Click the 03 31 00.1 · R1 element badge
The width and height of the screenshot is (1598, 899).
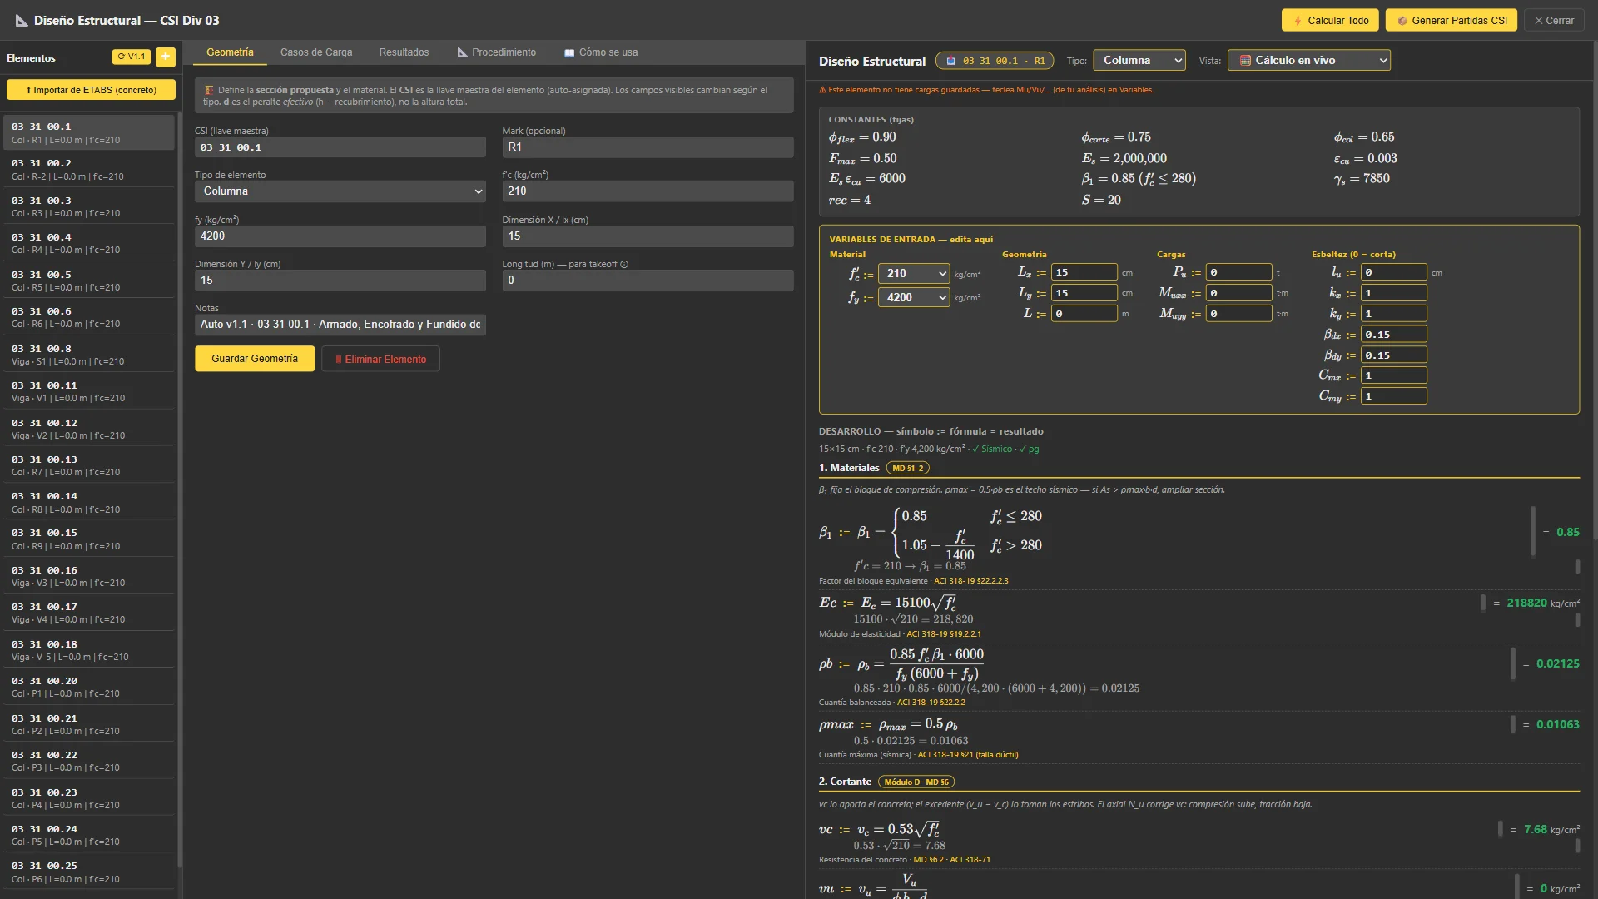click(x=995, y=61)
